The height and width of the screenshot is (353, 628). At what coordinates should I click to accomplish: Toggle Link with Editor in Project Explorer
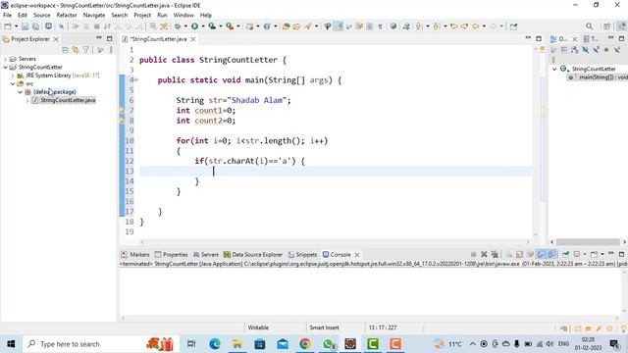(76, 50)
